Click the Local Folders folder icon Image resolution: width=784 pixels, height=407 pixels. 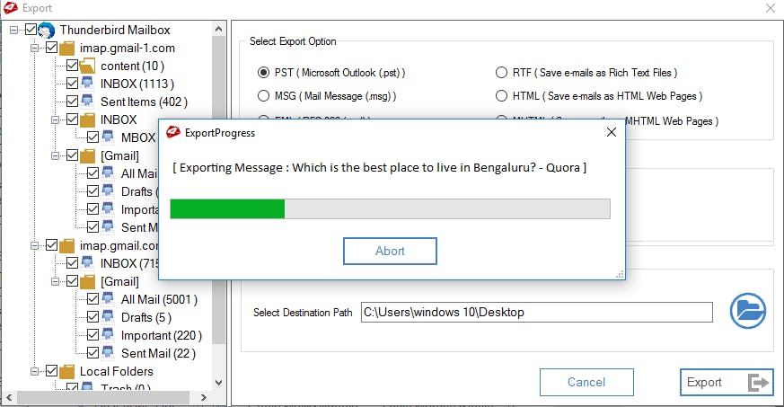point(67,371)
